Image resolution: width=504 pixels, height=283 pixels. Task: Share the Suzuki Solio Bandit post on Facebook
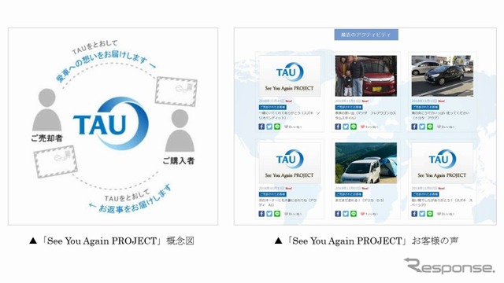tap(261, 127)
